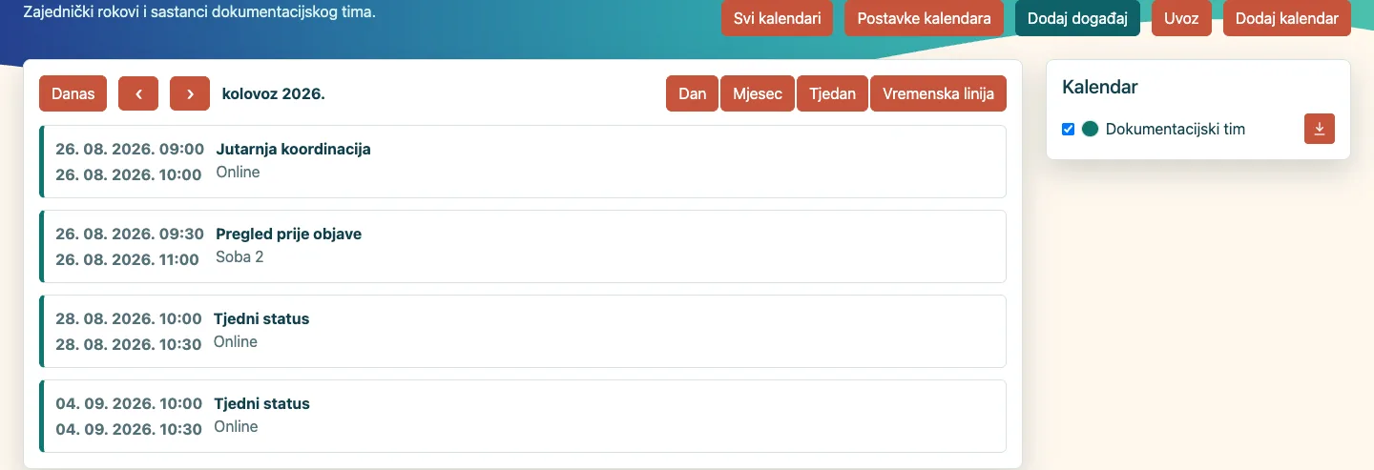1374x470 pixels.
Task: Click the Dokumentacijski tim calendar name
Action: coord(1176,129)
